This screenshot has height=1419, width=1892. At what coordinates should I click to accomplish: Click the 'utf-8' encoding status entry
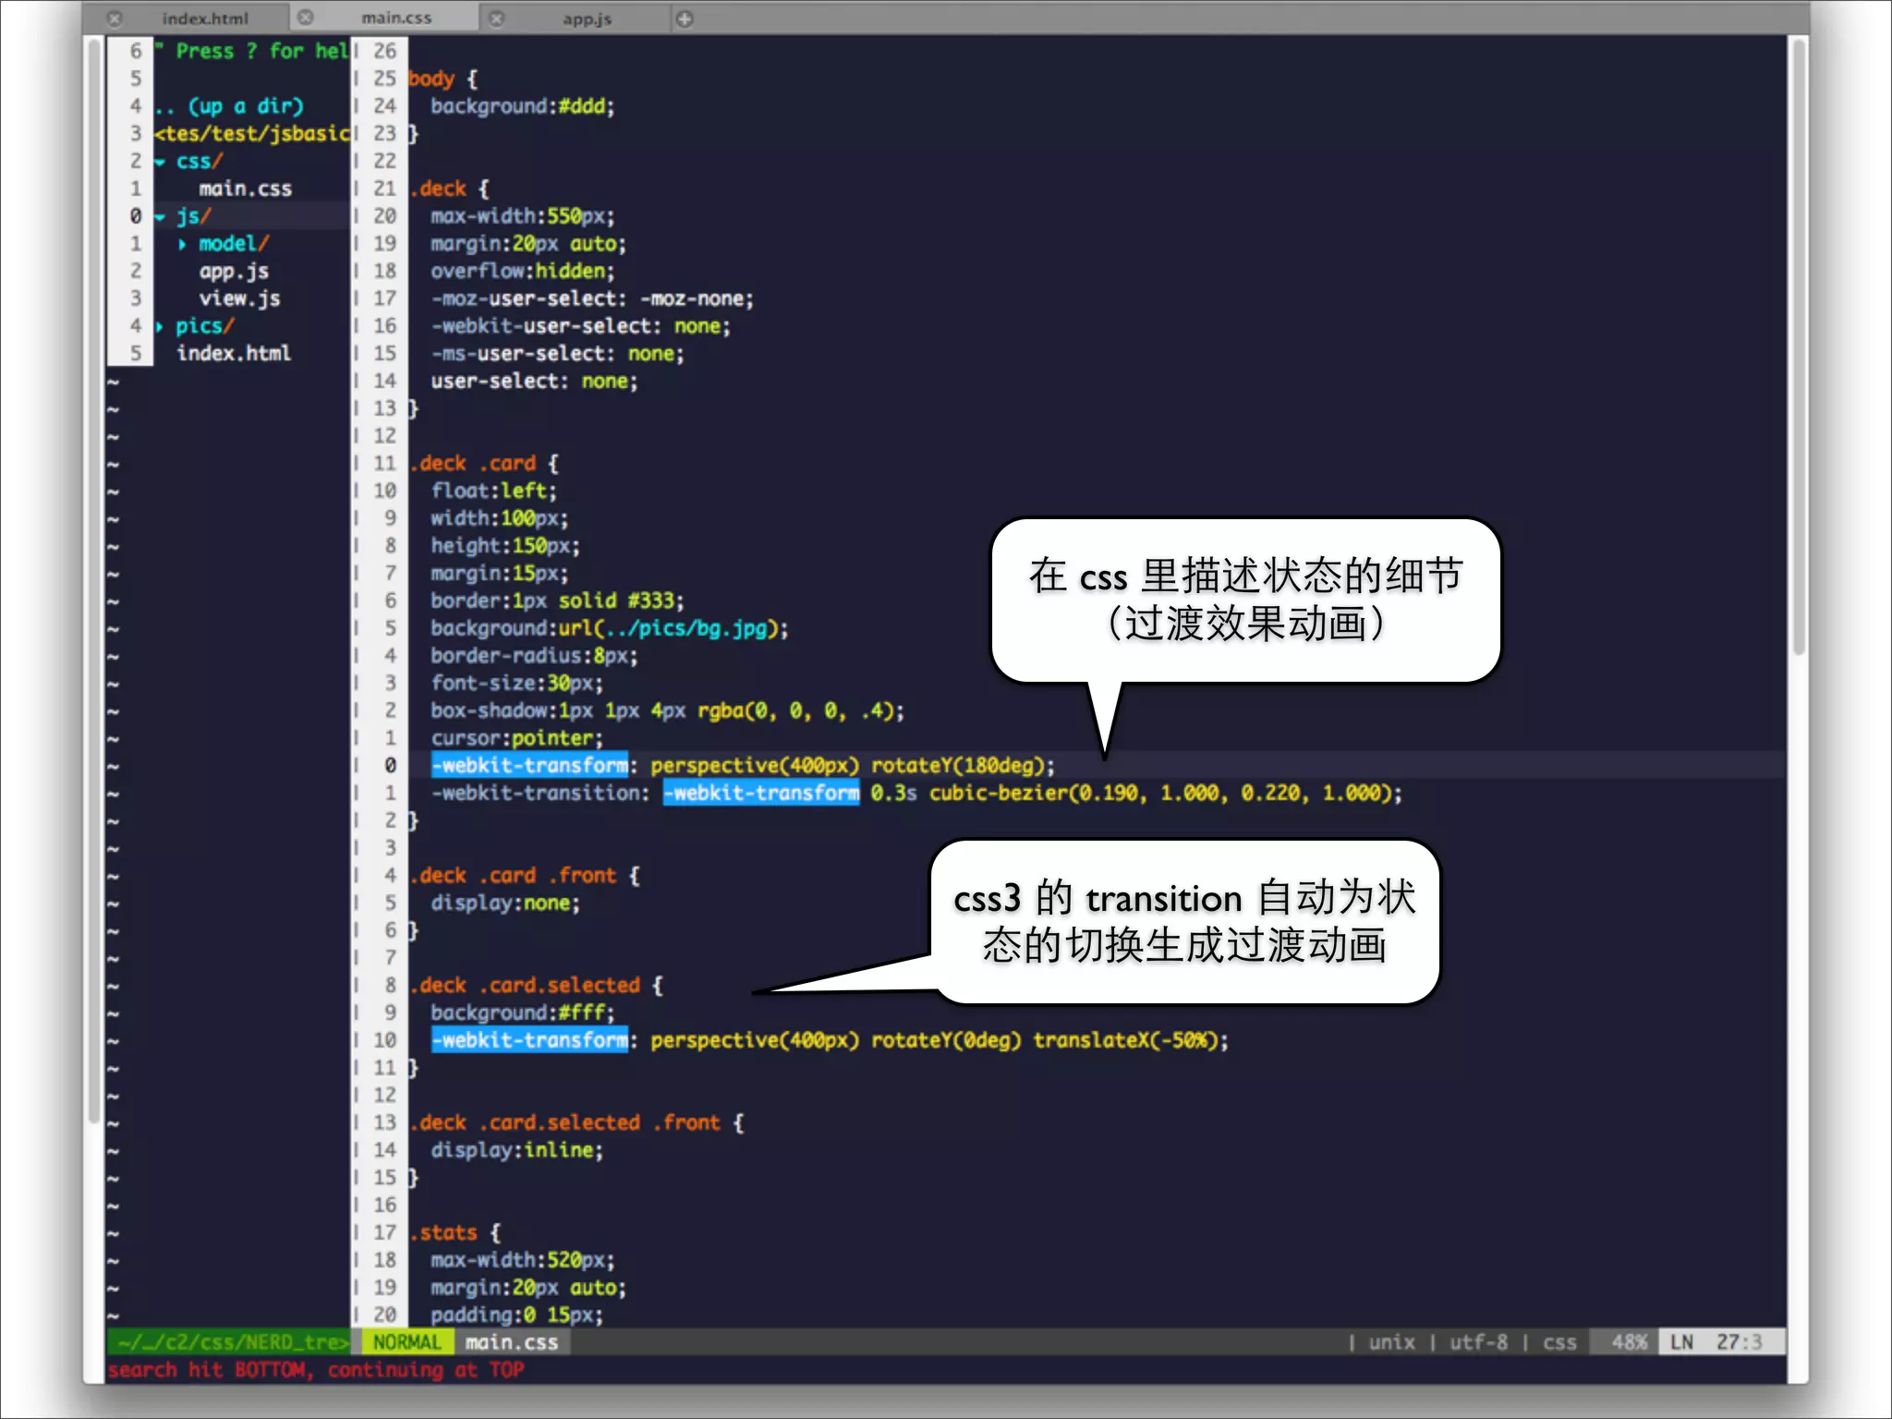coord(1478,1342)
